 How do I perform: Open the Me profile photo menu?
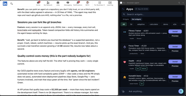(x=87, y=3)
